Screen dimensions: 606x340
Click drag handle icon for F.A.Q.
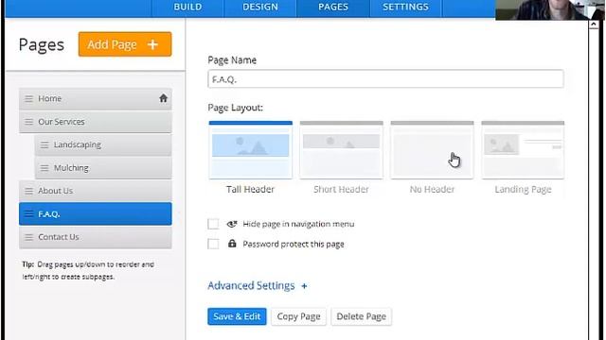(29, 214)
